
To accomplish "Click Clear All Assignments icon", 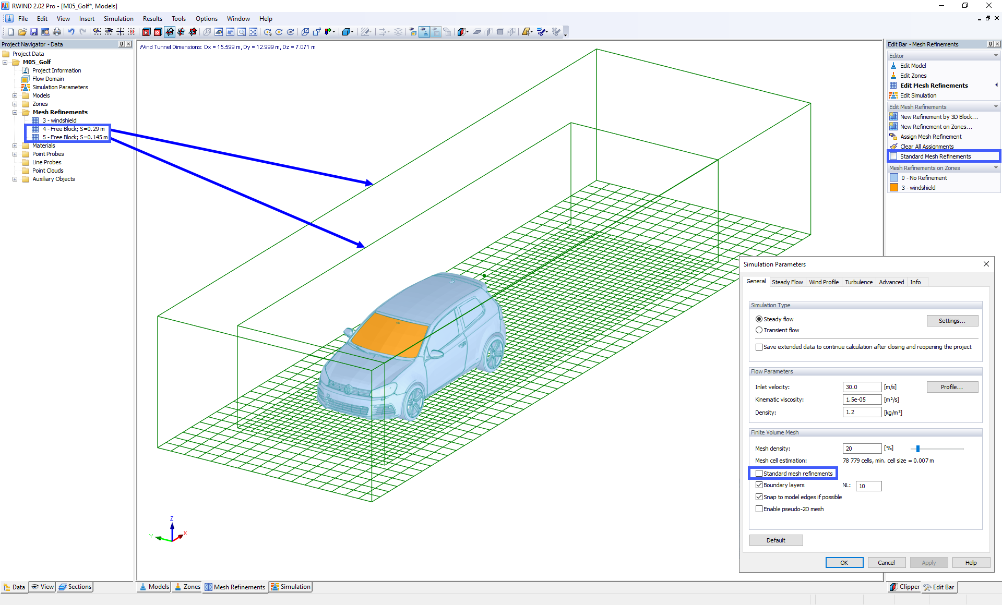I will pos(893,147).
